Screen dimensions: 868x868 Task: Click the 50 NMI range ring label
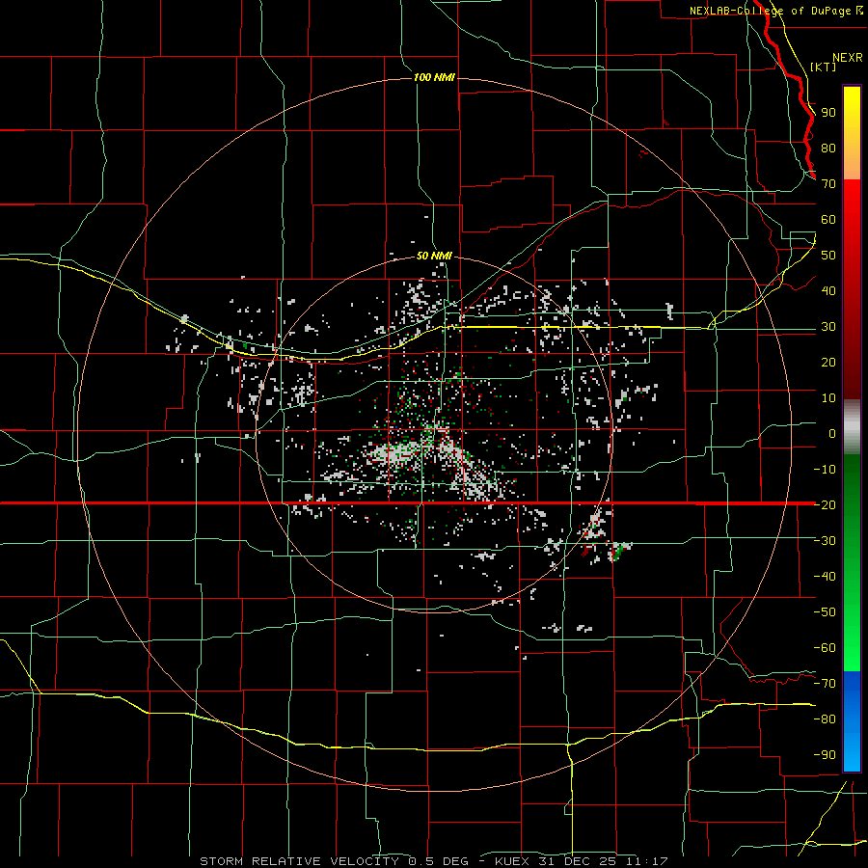tap(434, 256)
